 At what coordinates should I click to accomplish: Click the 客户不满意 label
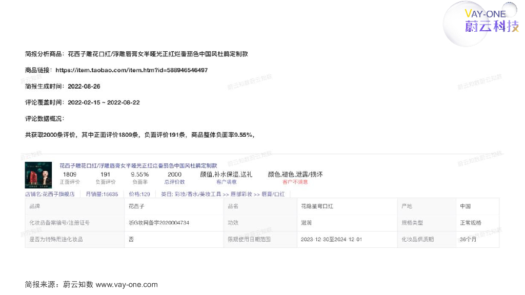[295, 182]
